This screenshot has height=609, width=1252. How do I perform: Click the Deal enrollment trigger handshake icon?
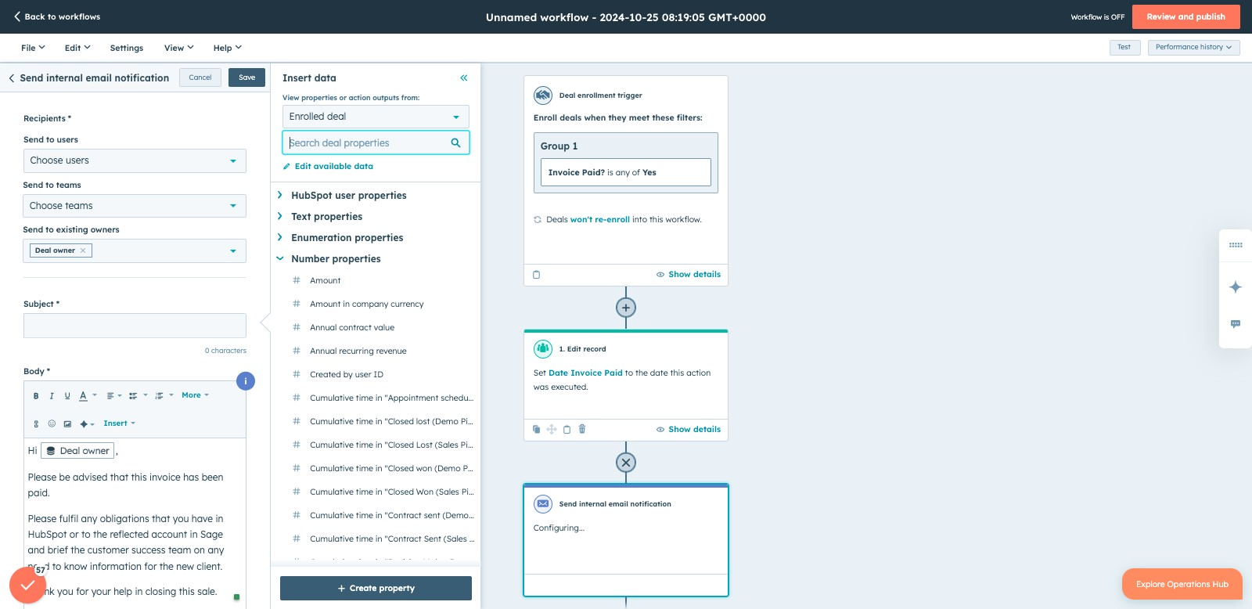543,95
